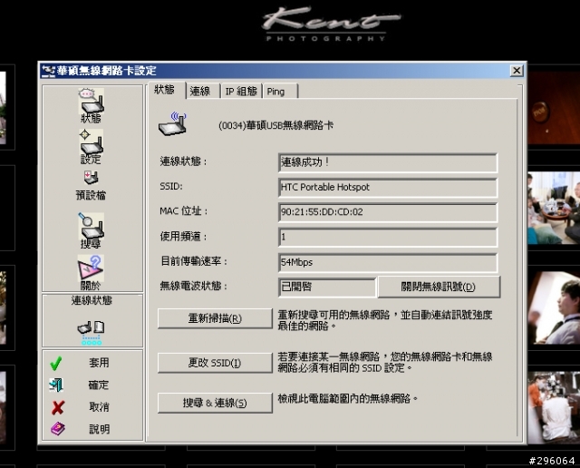This screenshot has height=468, width=580.
Task: Click the 關閉無線訊號(D) button
Action: coord(439,287)
